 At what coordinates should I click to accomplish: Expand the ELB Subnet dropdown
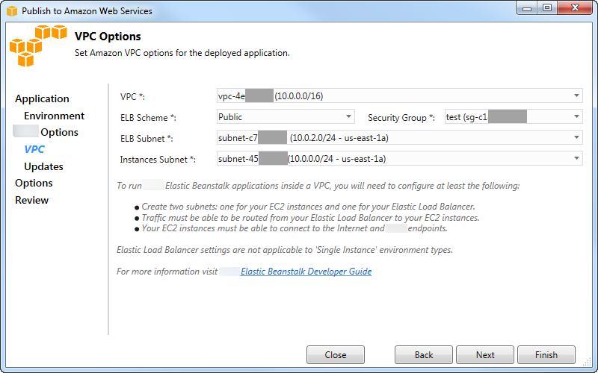click(576, 137)
